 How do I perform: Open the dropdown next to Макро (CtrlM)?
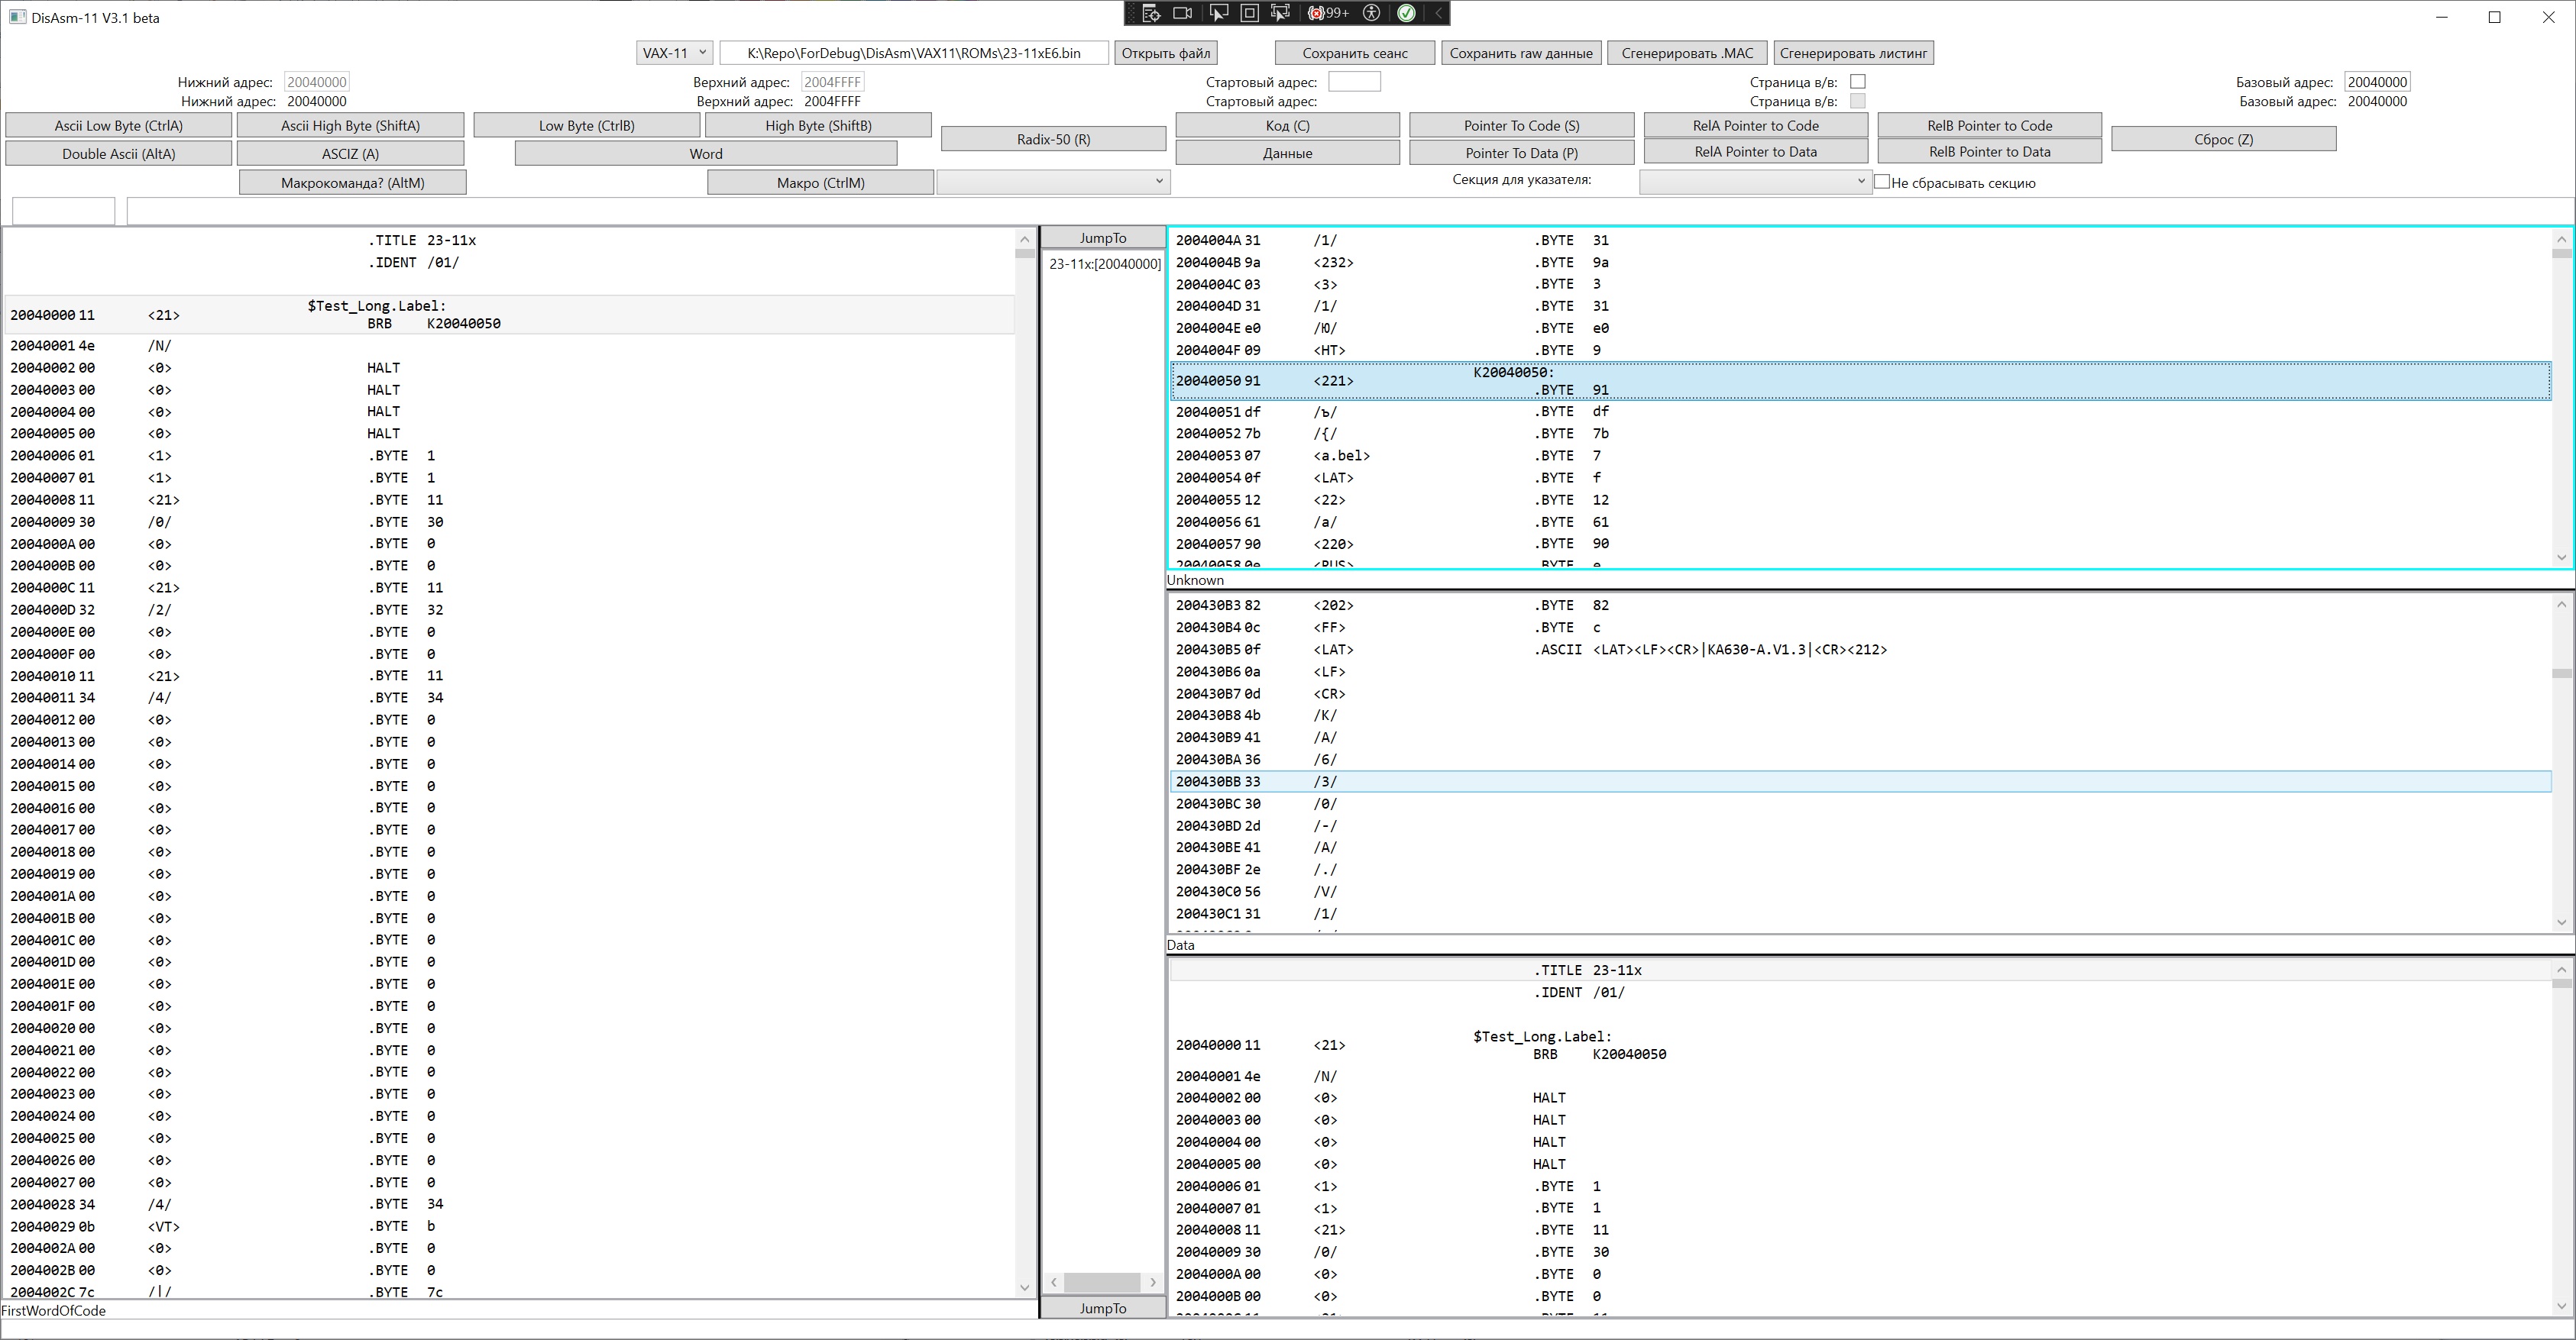click(x=1054, y=182)
